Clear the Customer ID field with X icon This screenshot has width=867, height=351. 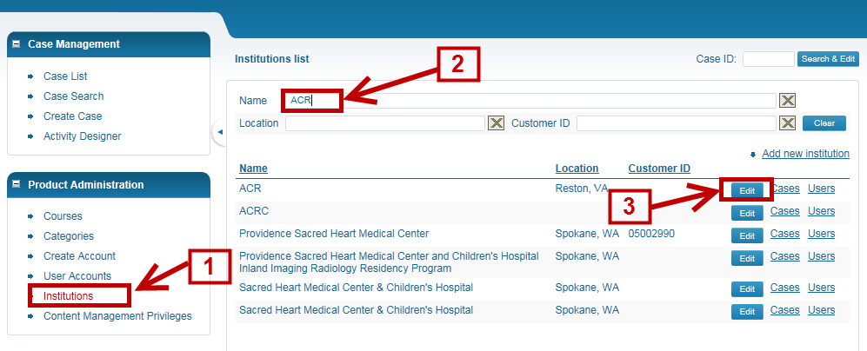[787, 123]
